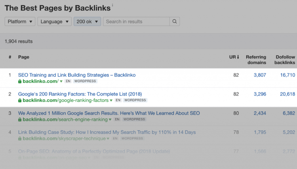Click the Dofollow backlinks column header
This screenshot has height=169, width=297.
click(x=285, y=60)
